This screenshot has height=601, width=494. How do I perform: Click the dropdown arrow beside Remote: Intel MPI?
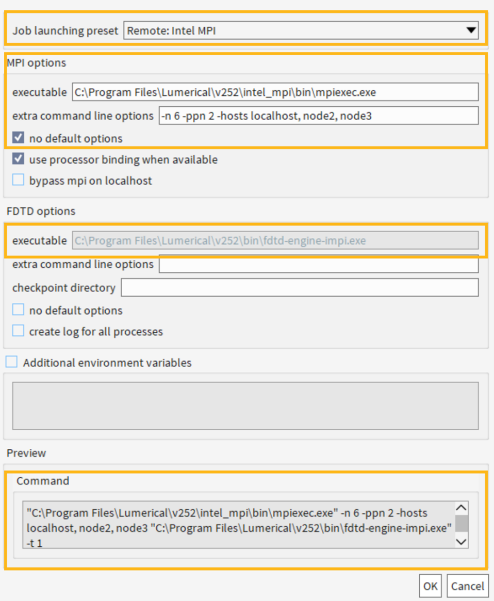point(470,30)
